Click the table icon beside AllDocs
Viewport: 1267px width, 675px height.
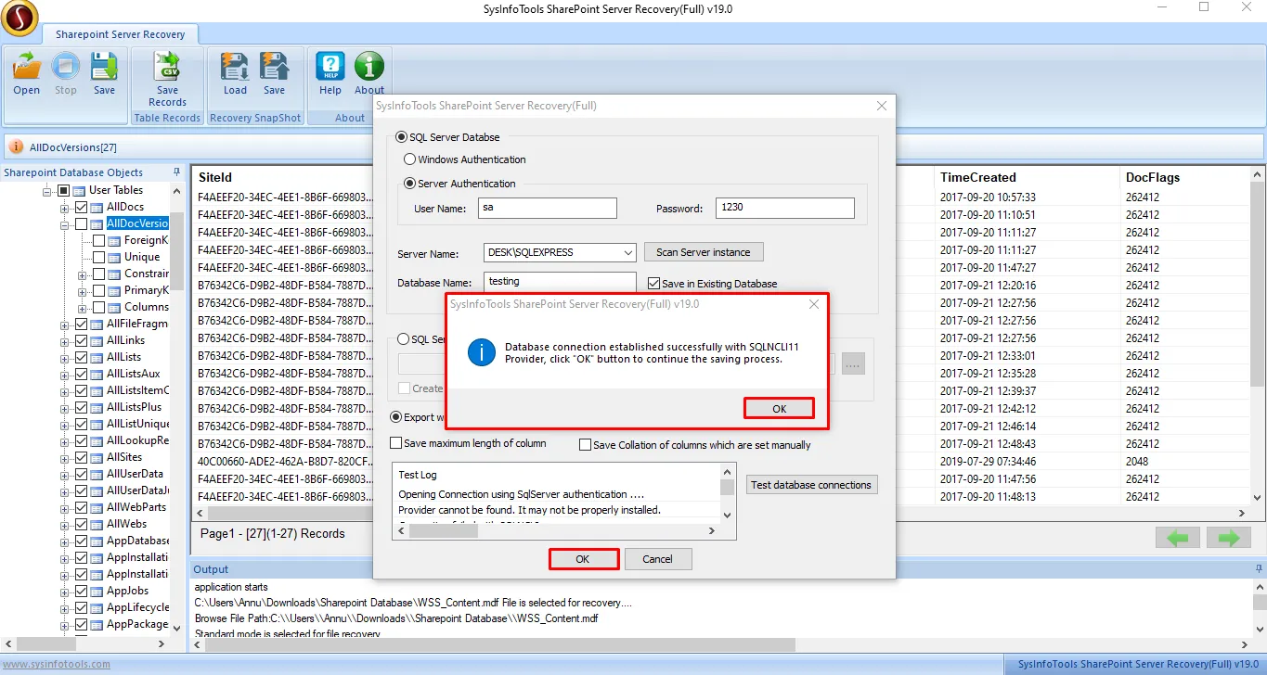coord(97,207)
